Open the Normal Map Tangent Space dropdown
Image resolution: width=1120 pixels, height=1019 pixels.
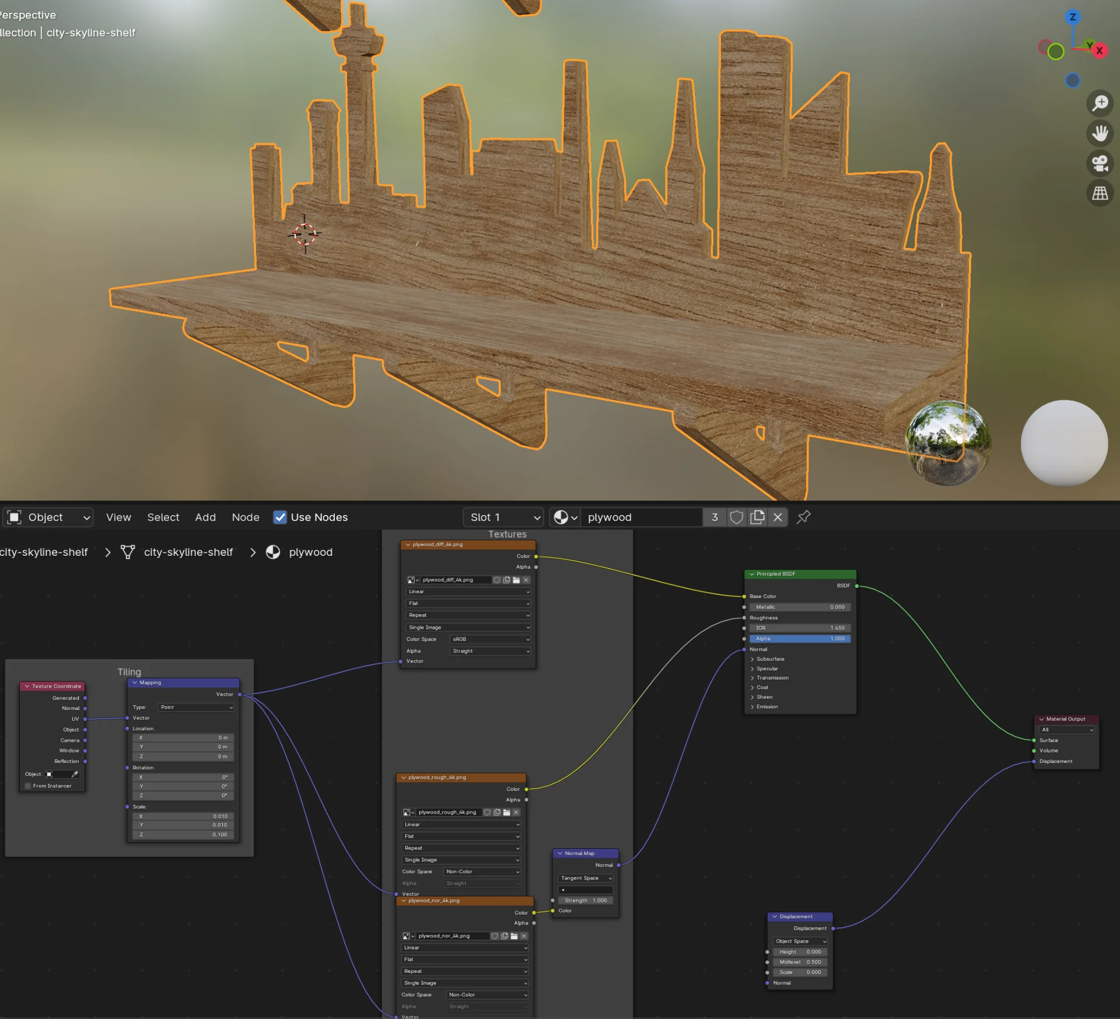click(586, 878)
